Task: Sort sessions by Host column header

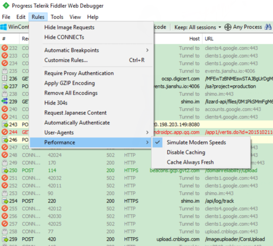Action: coord(194,39)
